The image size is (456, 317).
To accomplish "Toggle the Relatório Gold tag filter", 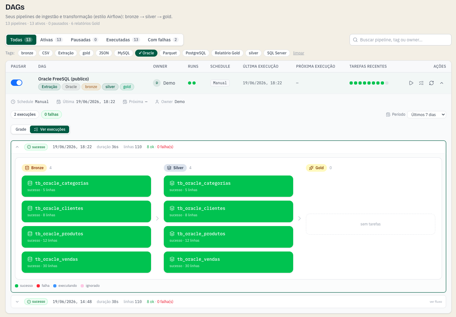I will tap(227, 53).
